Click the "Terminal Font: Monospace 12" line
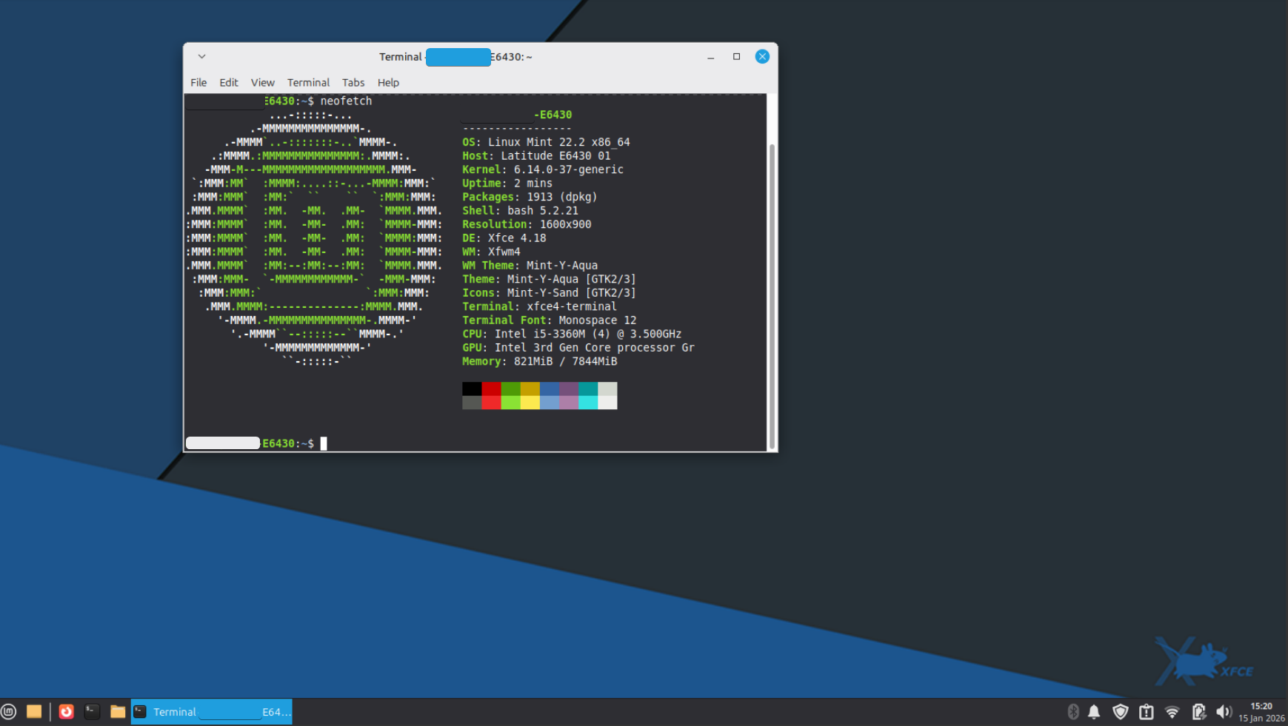Screen dimensions: 1288x726 pyautogui.click(x=549, y=320)
